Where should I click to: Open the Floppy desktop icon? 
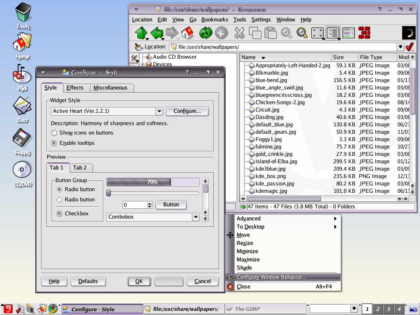(23, 142)
